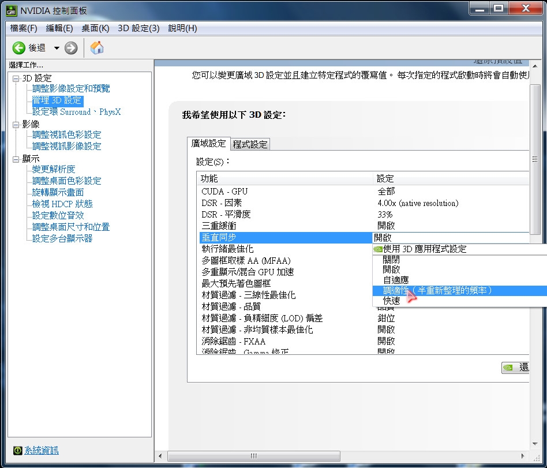The image size is (547, 468).
Task: Switch to the 程式設定 tab
Action: 250,144
